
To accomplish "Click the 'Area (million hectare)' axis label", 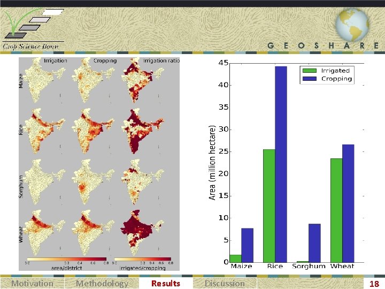I will click(x=212, y=163).
